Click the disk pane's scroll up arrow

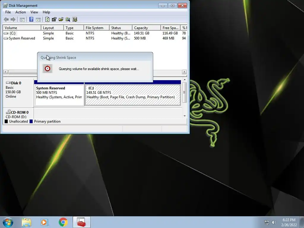tap(185, 80)
